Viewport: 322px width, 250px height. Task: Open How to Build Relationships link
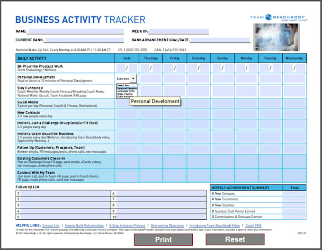[84, 225]
